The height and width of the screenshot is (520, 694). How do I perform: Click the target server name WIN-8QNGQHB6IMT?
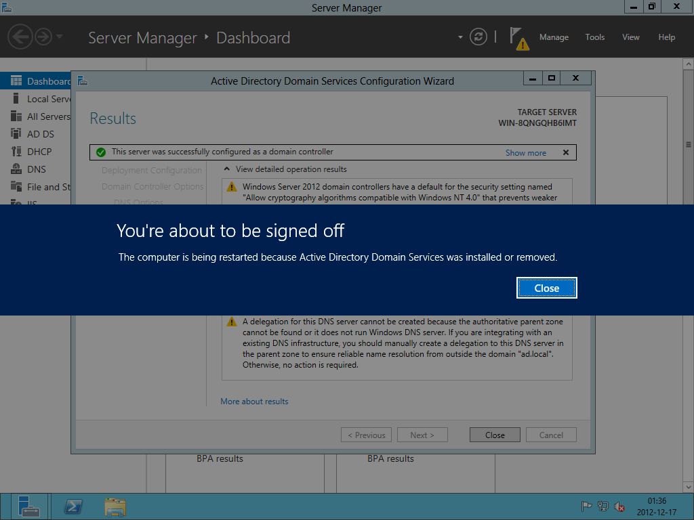[x=537, y=123]
